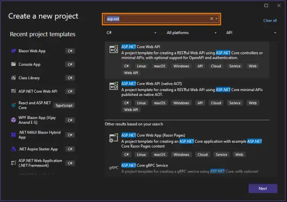Click the Web API tag under native AOT template
287x202 pixels.
coord(131,110)
